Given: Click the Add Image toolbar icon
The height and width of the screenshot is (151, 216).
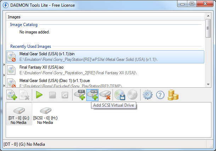Looking at the screenshot, I should click(x=12, y=95).
